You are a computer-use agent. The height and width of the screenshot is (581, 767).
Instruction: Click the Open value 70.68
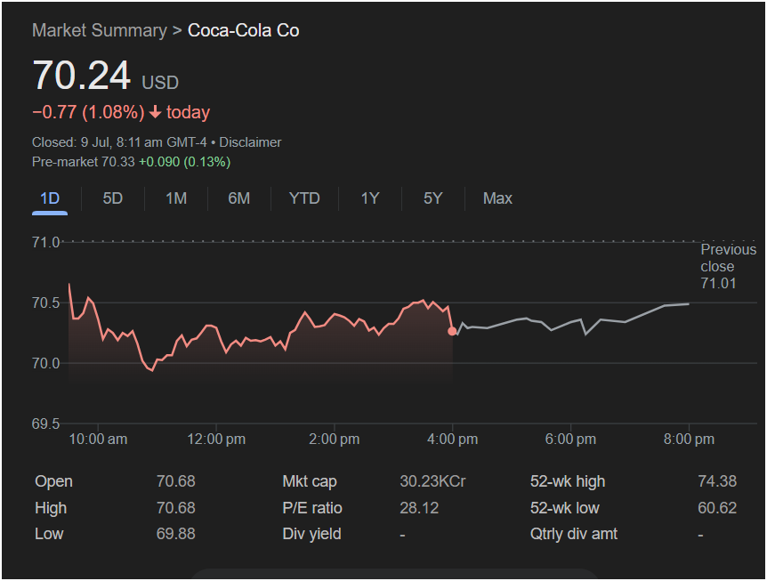coord(175,481)
